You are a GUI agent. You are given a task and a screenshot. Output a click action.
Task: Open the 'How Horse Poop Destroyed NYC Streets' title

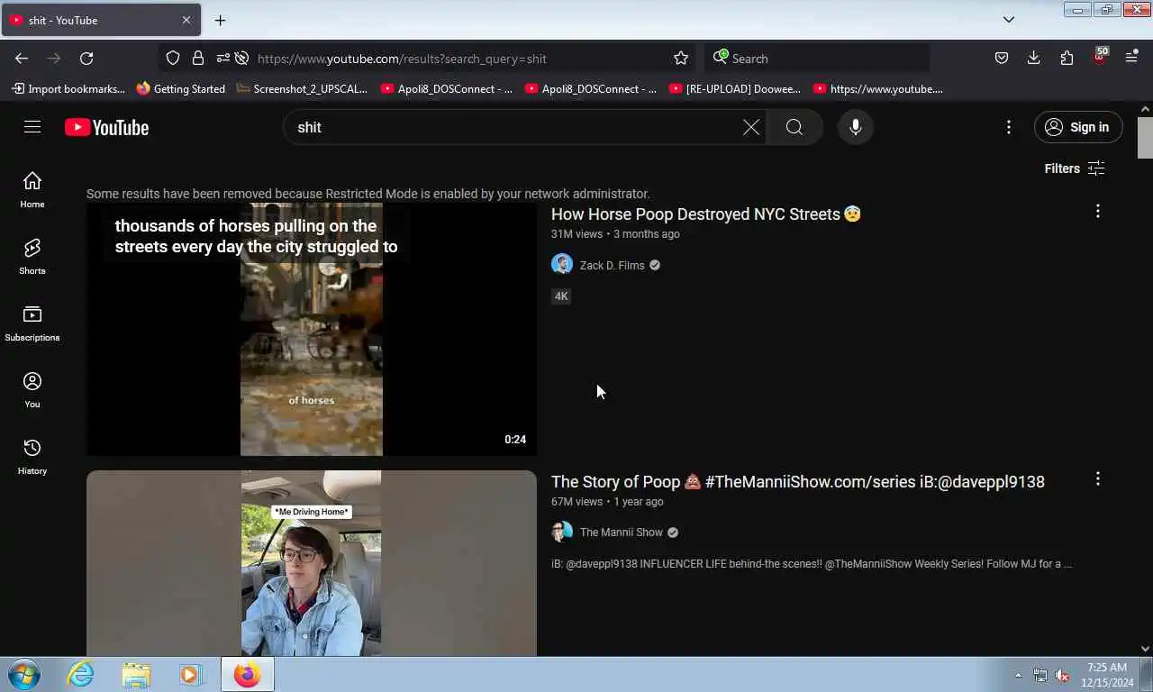(706, 214)
